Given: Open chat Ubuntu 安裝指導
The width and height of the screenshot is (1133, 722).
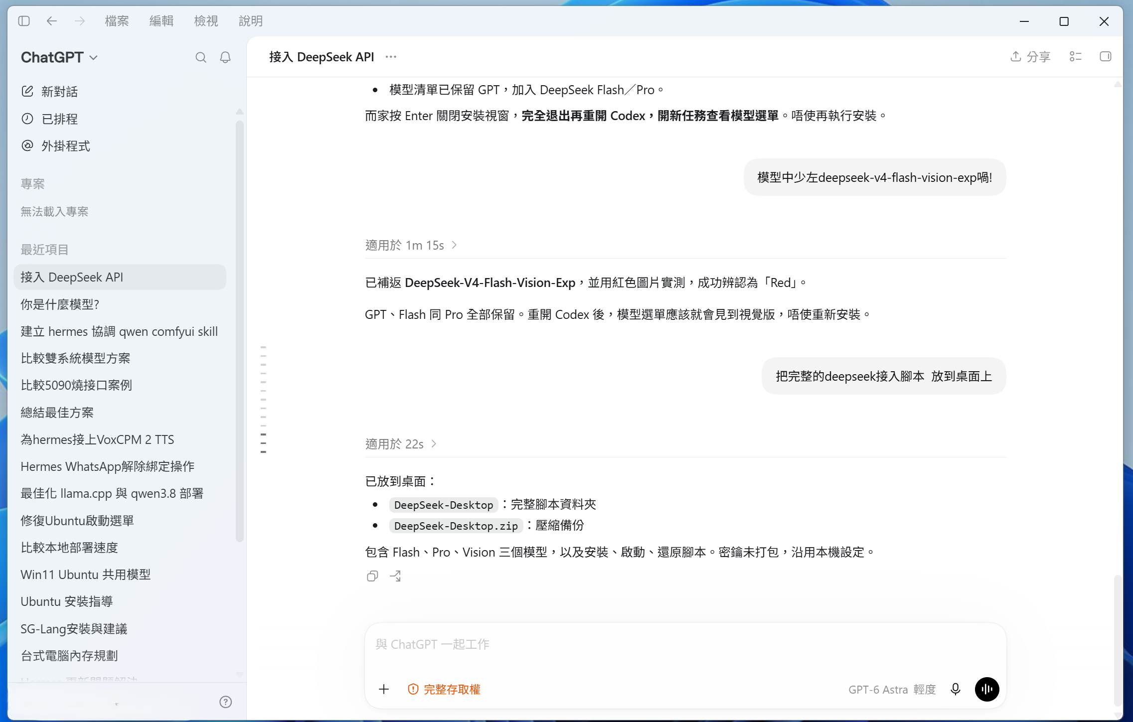Looking at the screenshot, I should pos(120,601).
